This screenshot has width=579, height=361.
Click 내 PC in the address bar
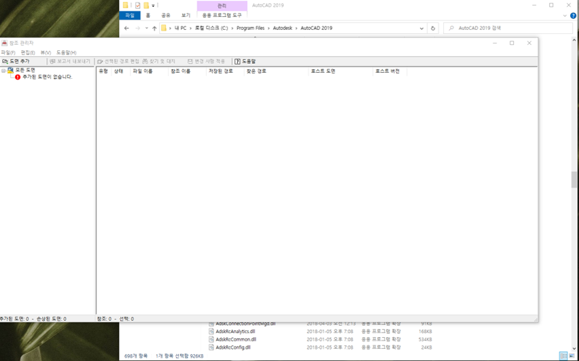point(181,28)
